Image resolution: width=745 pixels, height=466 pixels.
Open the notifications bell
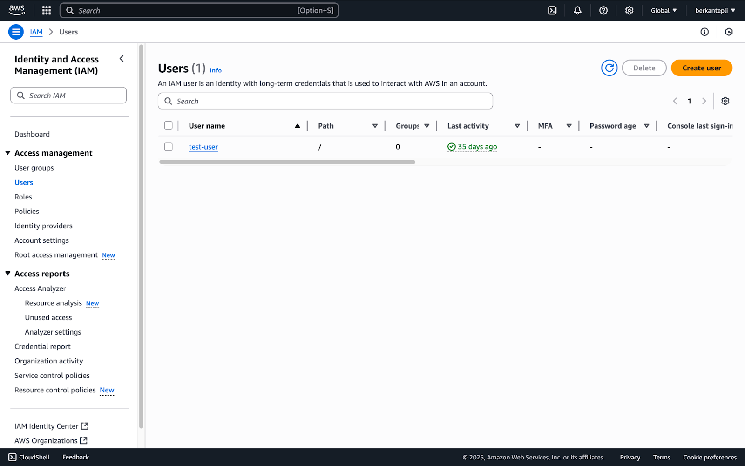click(x=577, y=10)
